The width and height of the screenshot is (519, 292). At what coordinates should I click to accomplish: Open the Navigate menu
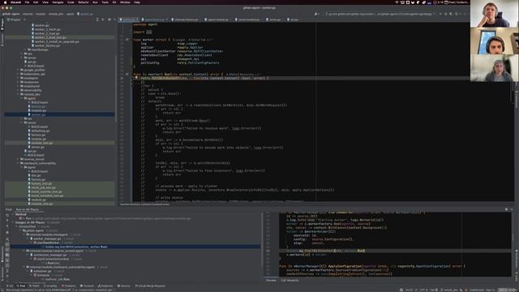click(x=58, y=2)
